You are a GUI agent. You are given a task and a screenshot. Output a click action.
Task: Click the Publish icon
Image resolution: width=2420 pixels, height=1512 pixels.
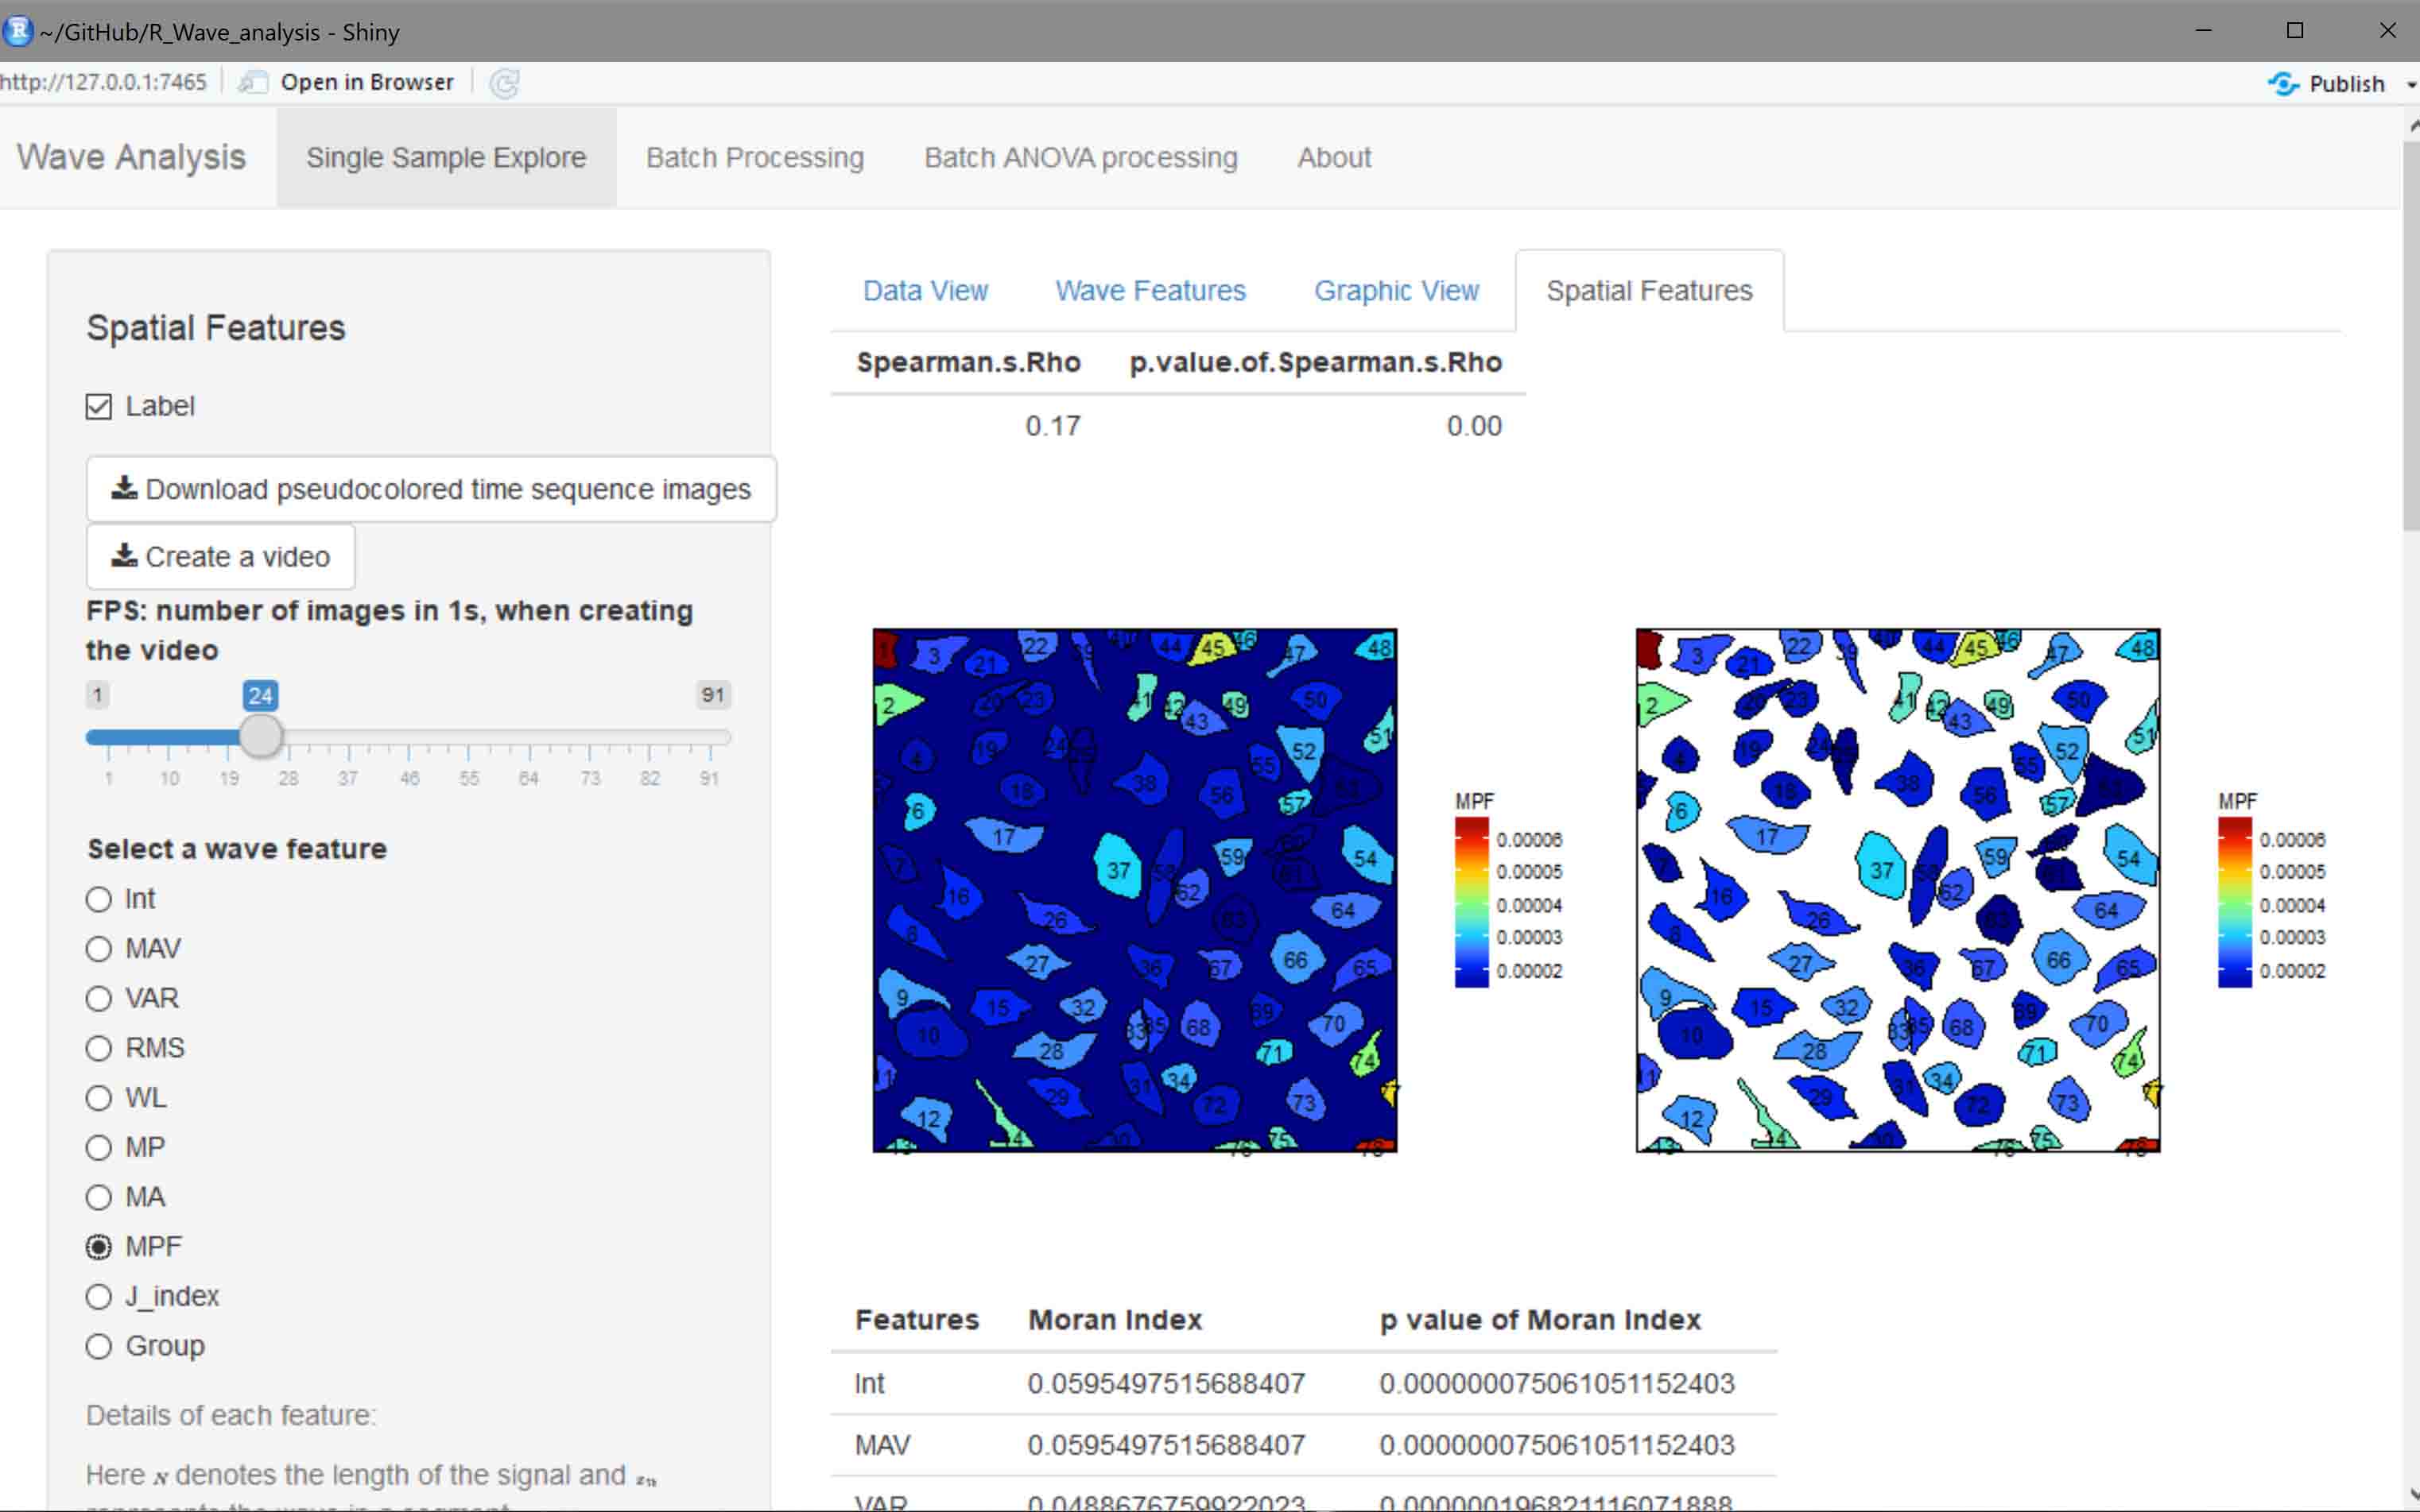pyautogui.click(x=2283, y=84)
